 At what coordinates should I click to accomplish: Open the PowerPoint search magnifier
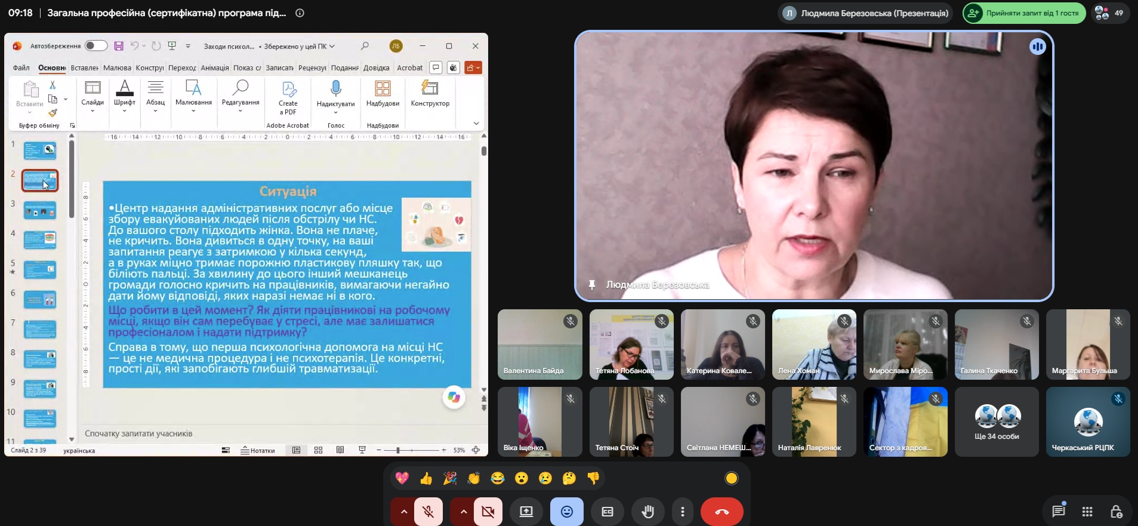[x=365, y=46]
